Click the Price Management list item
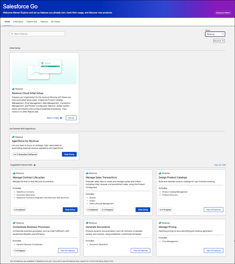Screen dimensions: 235x264 [x=170, y=241]
